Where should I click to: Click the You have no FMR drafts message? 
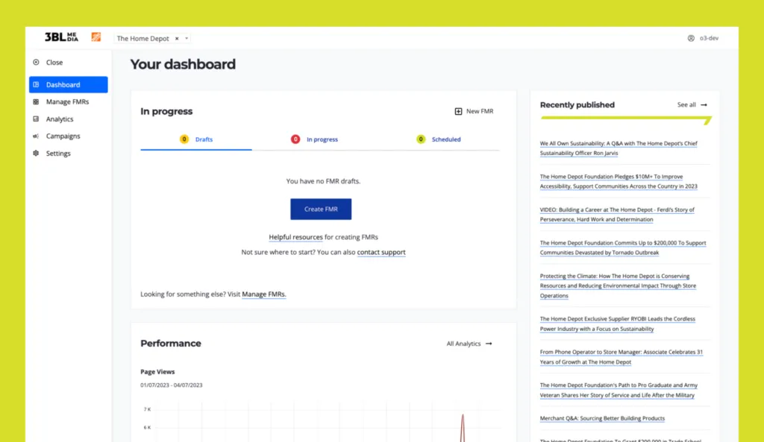click(x=323, y=181)
